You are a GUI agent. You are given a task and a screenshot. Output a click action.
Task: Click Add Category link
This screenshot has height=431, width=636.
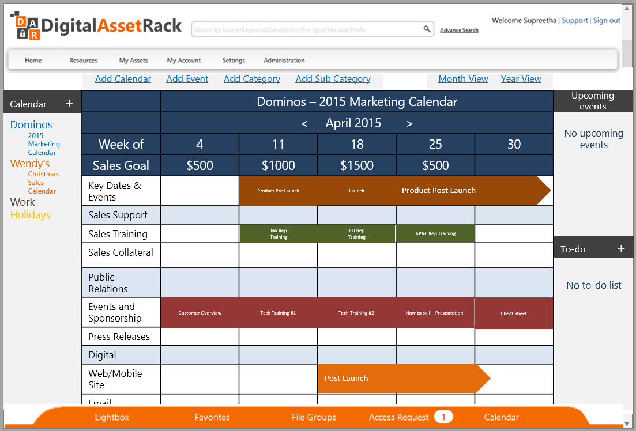252,79
